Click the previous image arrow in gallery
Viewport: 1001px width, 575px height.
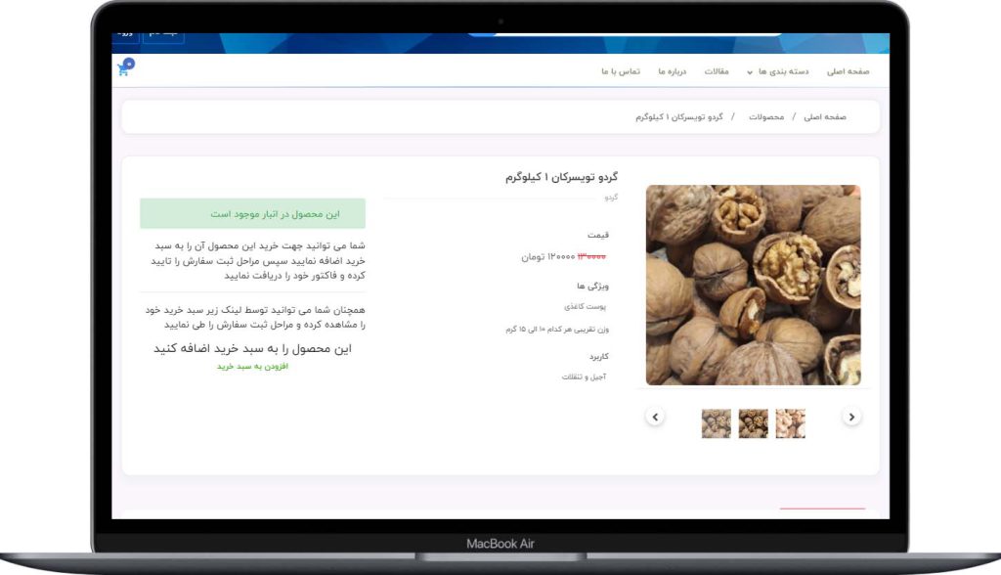pos(656,417)
